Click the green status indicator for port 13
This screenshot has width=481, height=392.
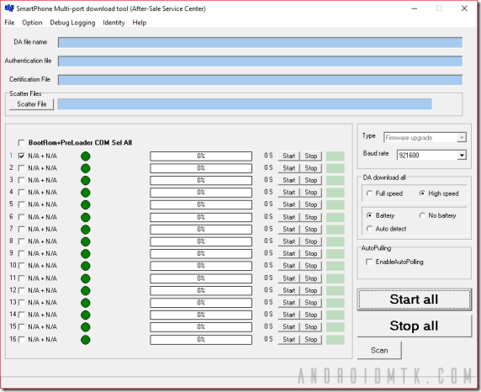tap(86, 303)
